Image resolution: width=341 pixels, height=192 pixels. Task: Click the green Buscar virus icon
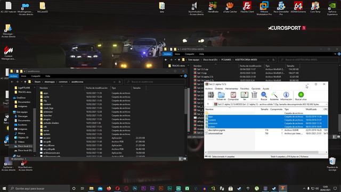pos(301,96)
